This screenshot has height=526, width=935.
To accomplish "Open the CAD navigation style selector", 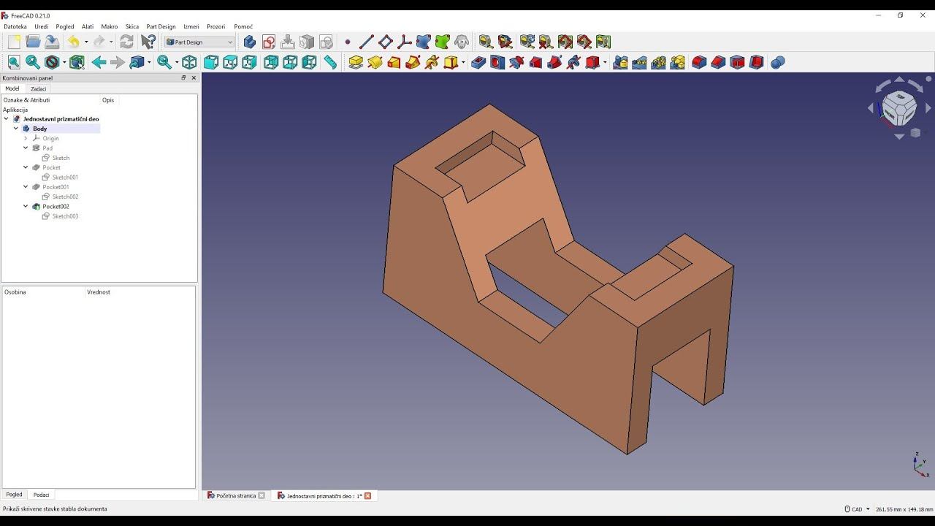I will pyautogui.click(x=857, y=509).
